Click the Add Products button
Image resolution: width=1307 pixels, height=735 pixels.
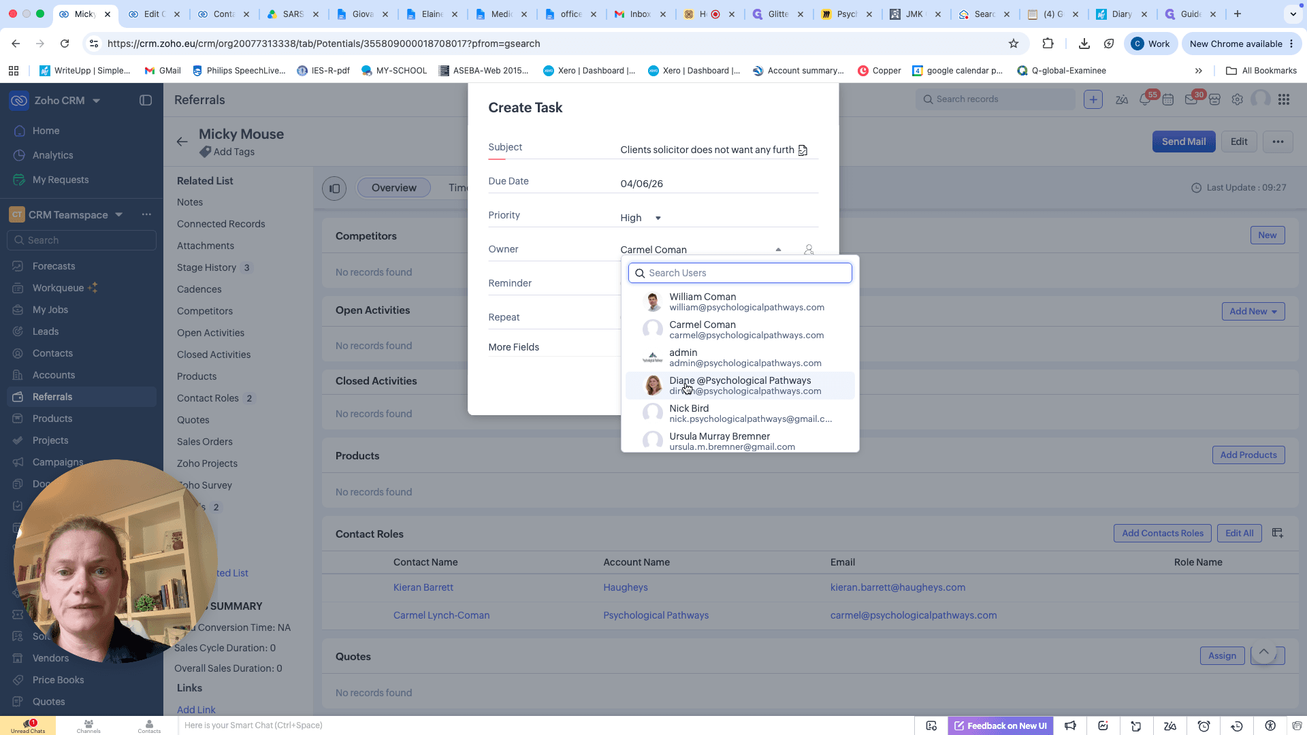click(1248, 455)
